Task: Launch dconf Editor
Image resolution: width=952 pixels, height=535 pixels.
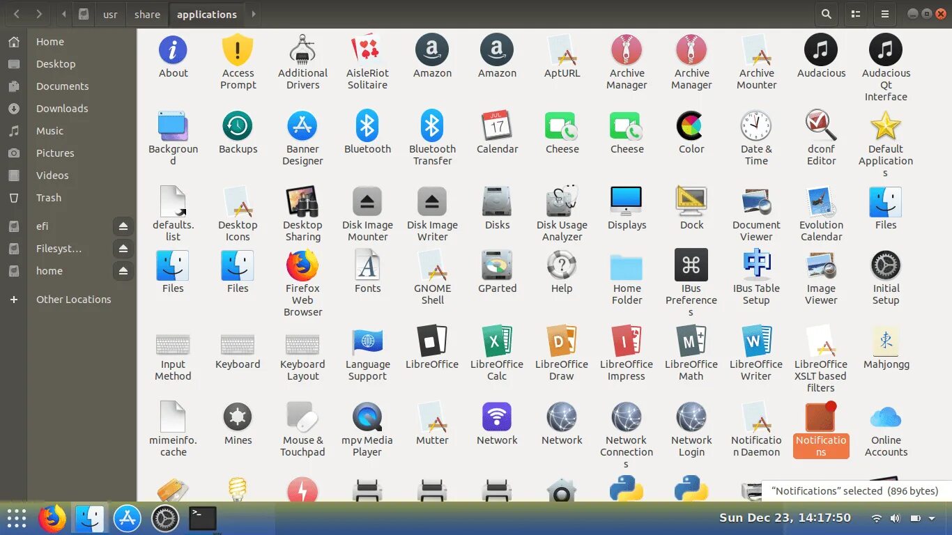Action: point(821,126)
